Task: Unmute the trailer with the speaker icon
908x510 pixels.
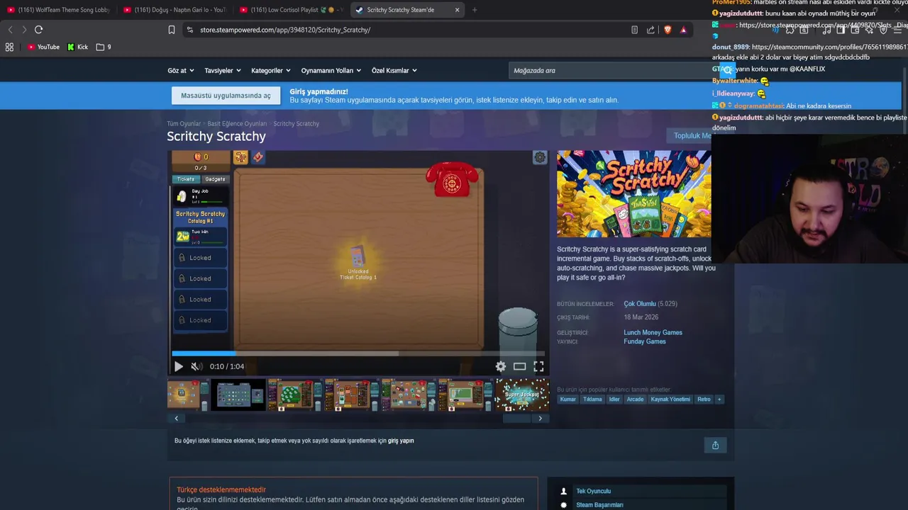Action: tap(196, 366)
